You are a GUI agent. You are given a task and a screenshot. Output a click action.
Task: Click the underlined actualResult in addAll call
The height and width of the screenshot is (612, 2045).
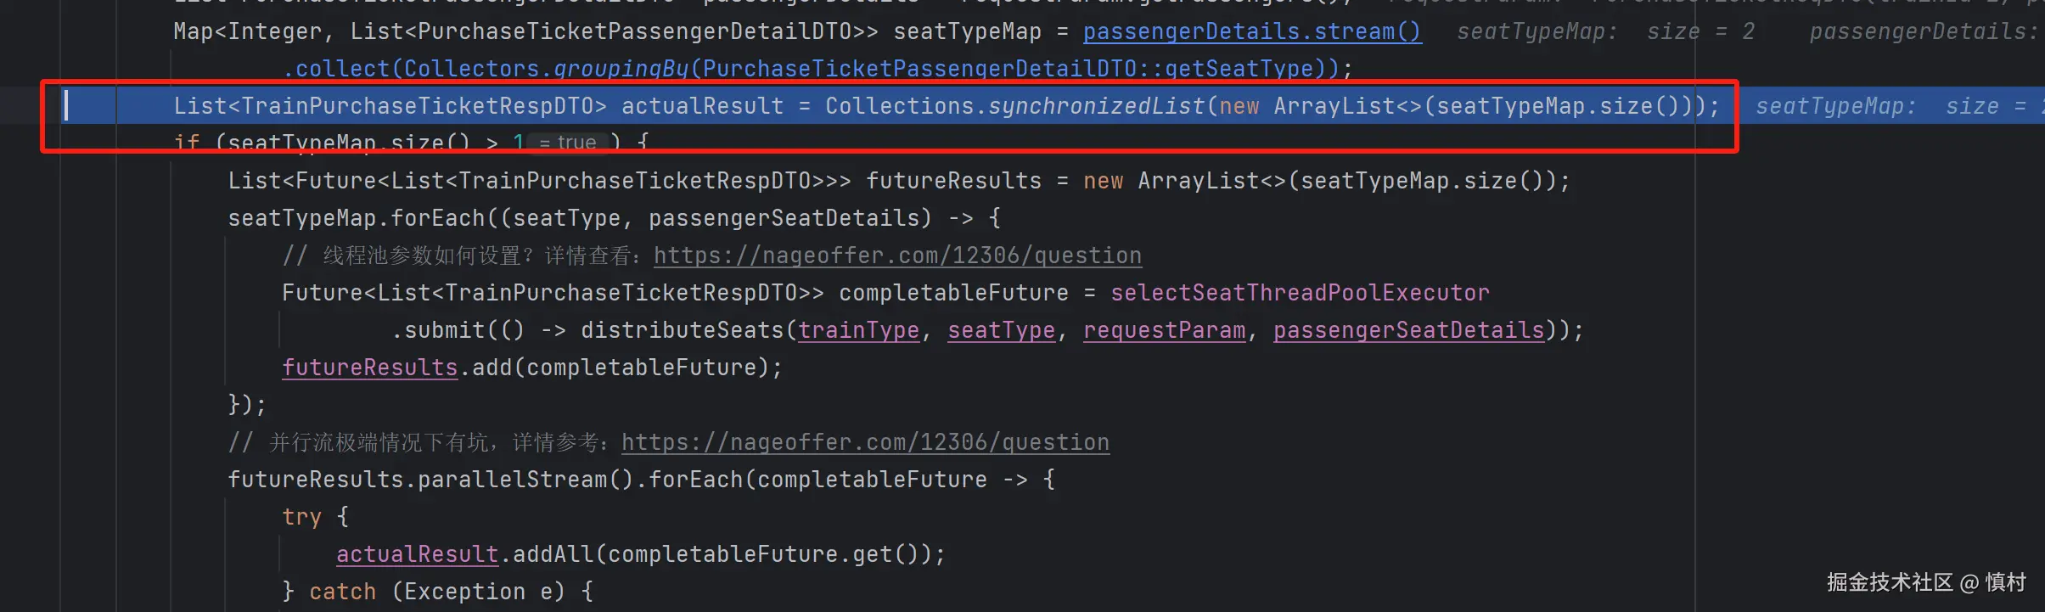[x=417, y=554]
